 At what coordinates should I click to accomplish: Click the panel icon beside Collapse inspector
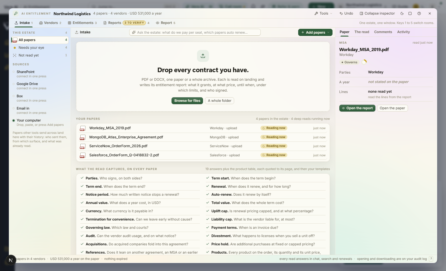(x=361, y=13)
